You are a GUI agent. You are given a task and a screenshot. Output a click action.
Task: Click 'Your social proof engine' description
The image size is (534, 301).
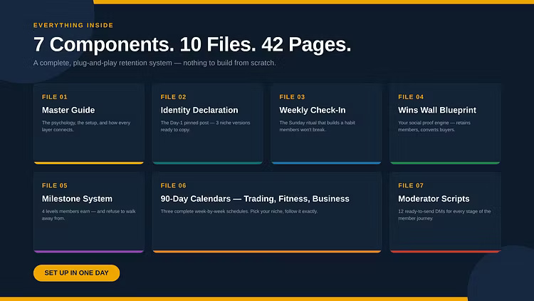434,126
